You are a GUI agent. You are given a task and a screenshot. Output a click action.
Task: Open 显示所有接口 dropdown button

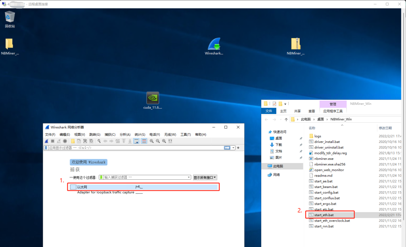point(205,177)
